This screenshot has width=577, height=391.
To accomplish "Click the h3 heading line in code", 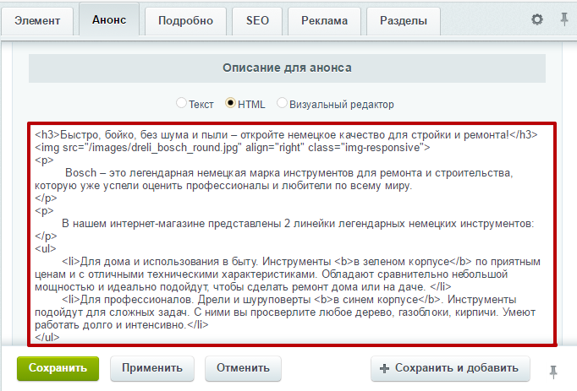I will pos(286,135).
